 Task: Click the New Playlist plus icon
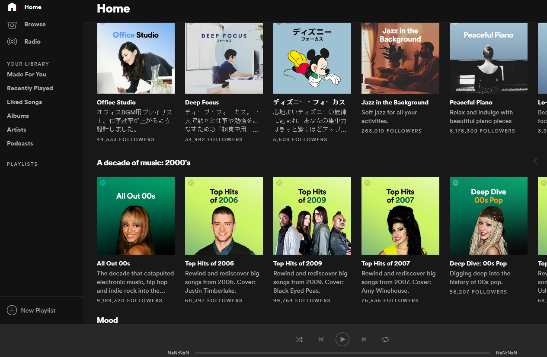coord(12,310)
